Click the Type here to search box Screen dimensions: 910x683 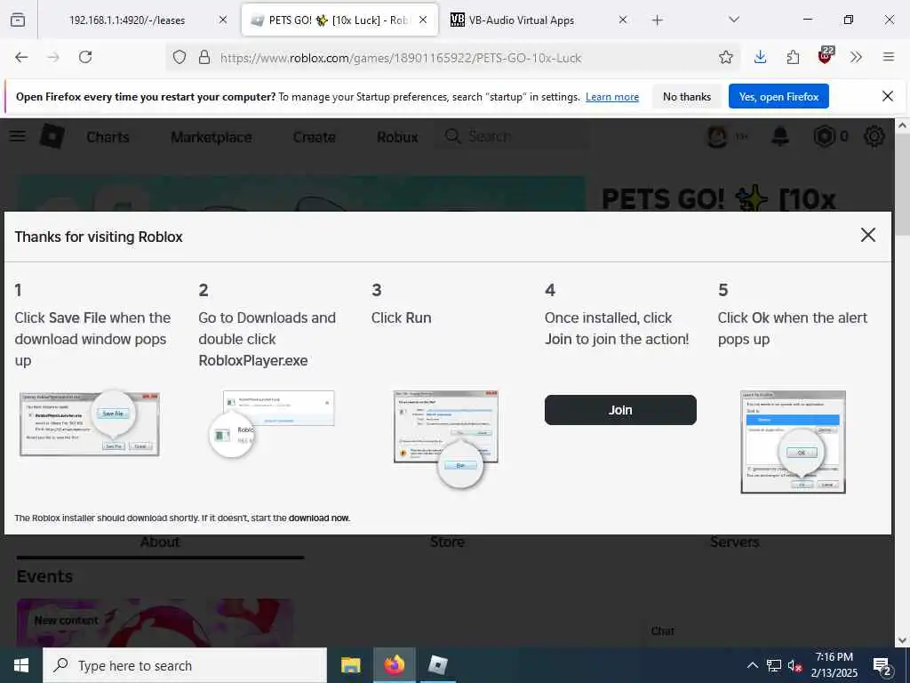[185, 665]
